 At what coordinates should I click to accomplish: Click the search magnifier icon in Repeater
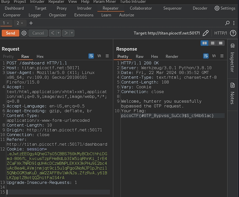(227, 23)
